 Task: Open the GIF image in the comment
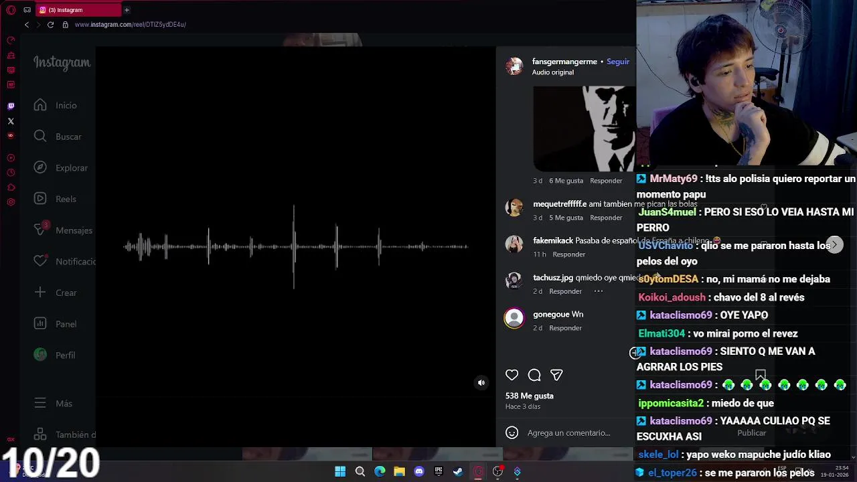584,129
